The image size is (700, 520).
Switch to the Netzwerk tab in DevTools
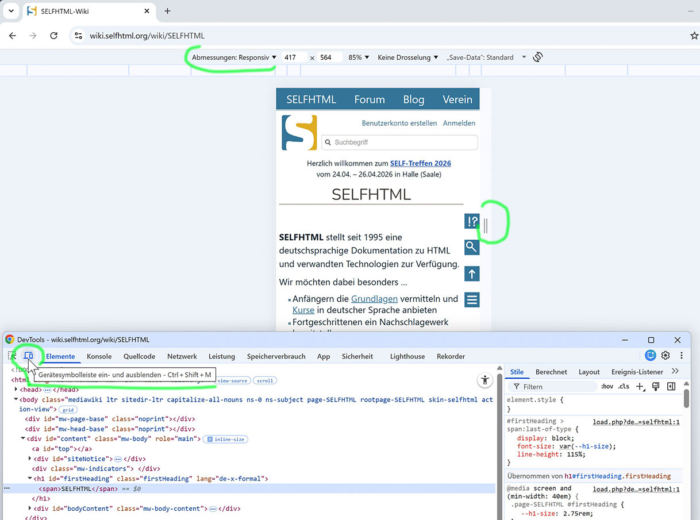point(182,356)
